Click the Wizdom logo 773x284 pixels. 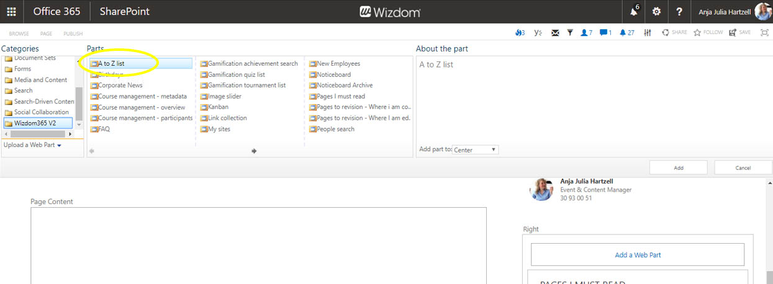[x=390, y=12]
